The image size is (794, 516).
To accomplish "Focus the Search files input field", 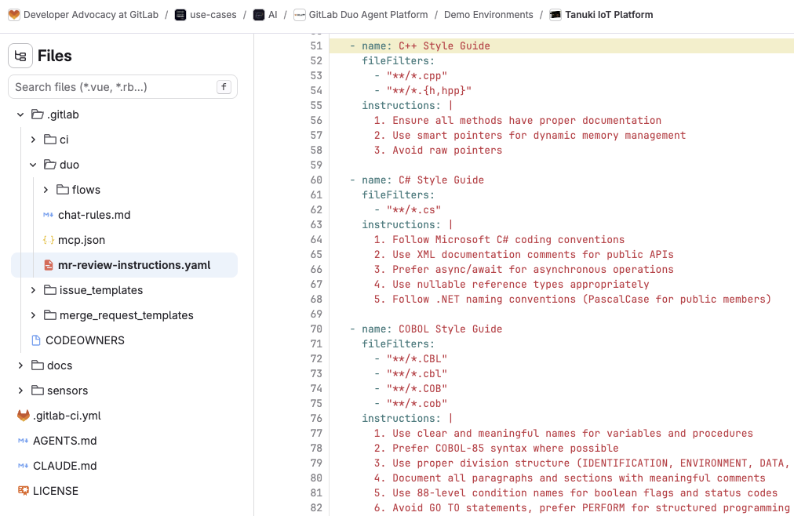I will click(x=122, y=87).
